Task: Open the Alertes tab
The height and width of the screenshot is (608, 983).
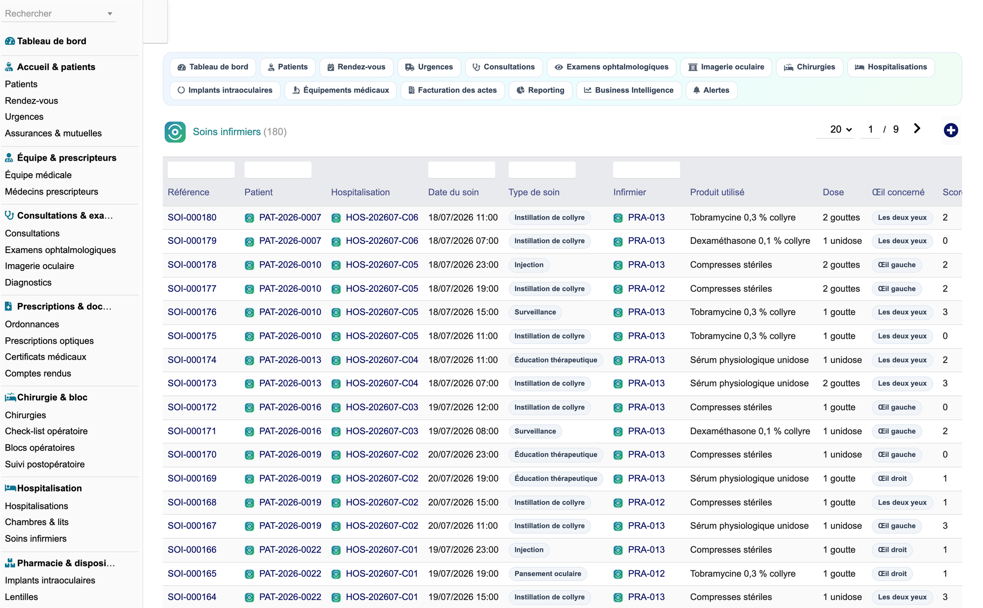Action: coord(711,90)
